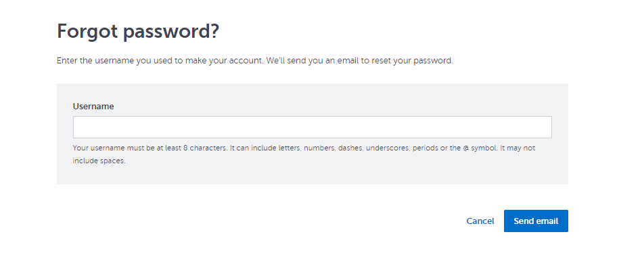Click the 'Forgot password?' page heading

(138, 31)
